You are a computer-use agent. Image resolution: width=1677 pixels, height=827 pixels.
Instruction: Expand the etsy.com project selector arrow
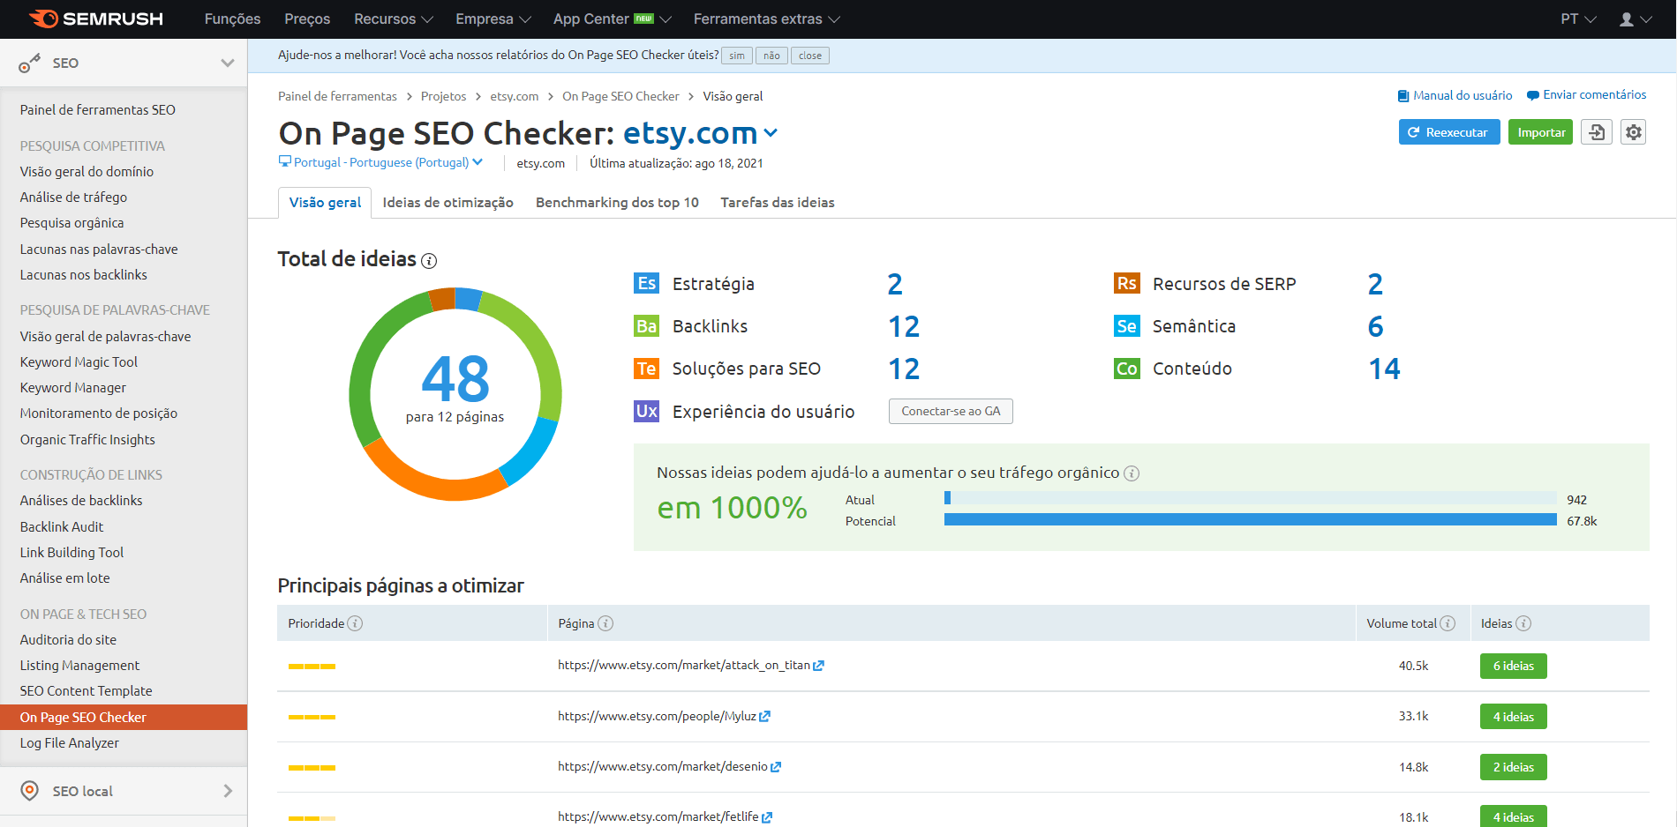(771, 134)
